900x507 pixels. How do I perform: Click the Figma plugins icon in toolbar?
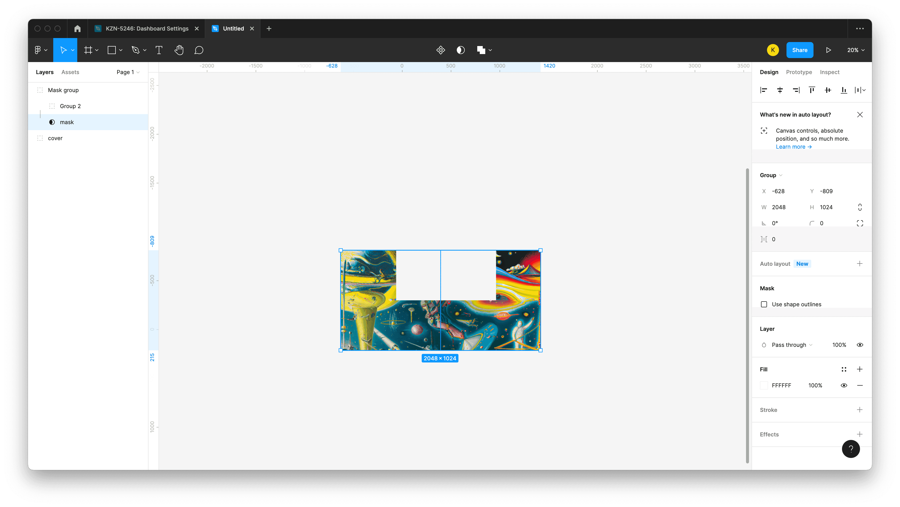point(441,50)
